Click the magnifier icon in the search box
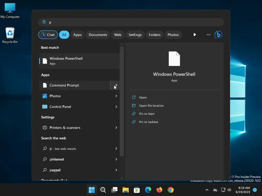The height and width of the screenshot is (196, 262). [x=44, y=22]
